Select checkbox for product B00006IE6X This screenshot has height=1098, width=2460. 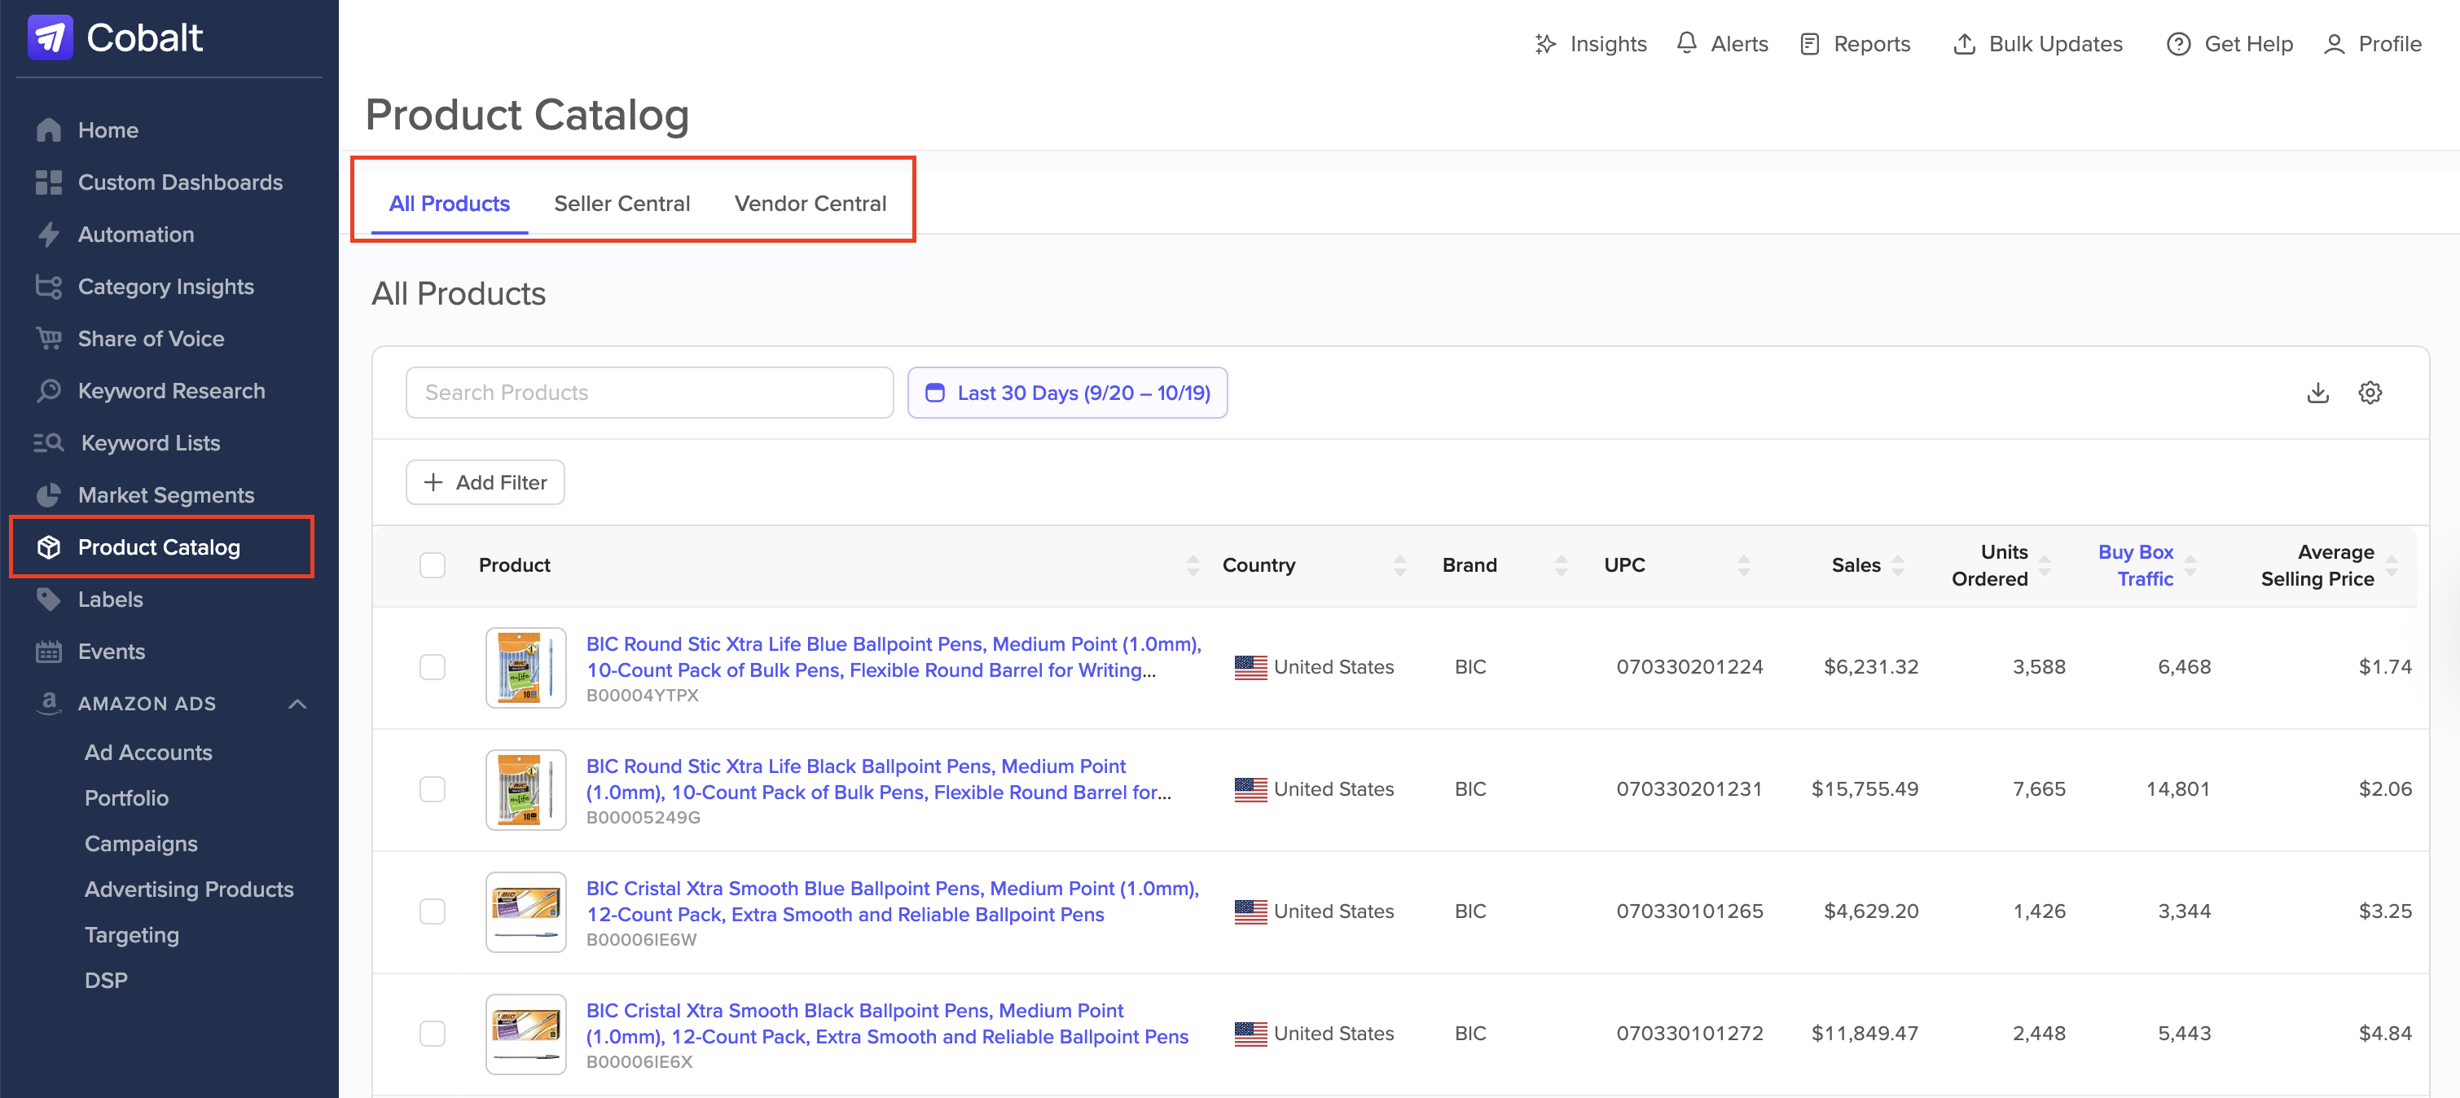pyautogui.click(x=433, y=1034)
